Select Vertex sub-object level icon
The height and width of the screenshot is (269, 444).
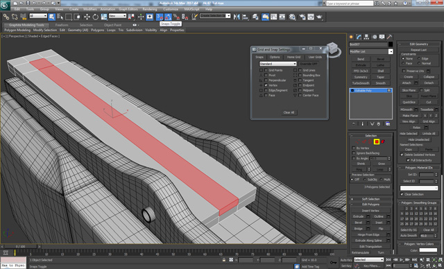pos(358,141)
